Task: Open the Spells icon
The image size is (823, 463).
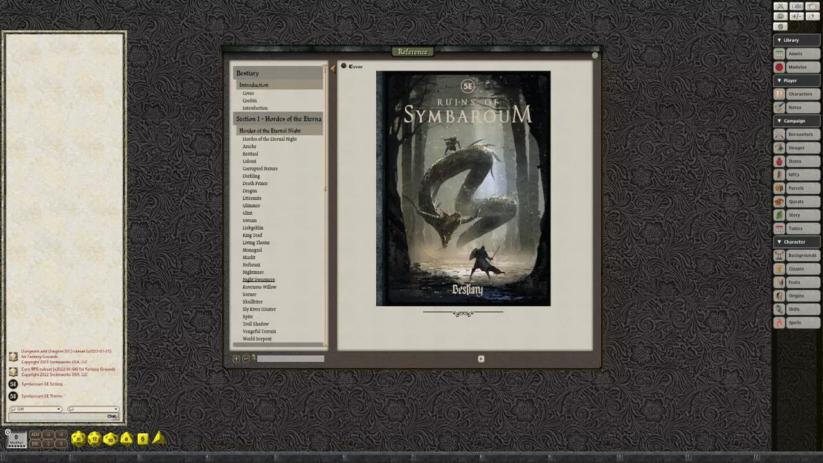Action: pos(779,323)
